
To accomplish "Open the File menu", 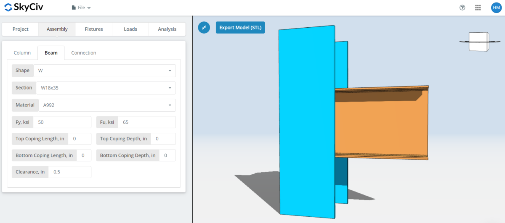I will pyautogui.click(x=81, y=8).
